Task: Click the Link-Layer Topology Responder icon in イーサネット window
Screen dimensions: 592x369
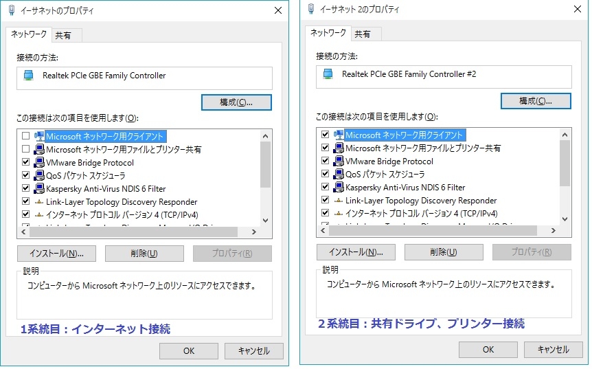Action: (39, 202)
